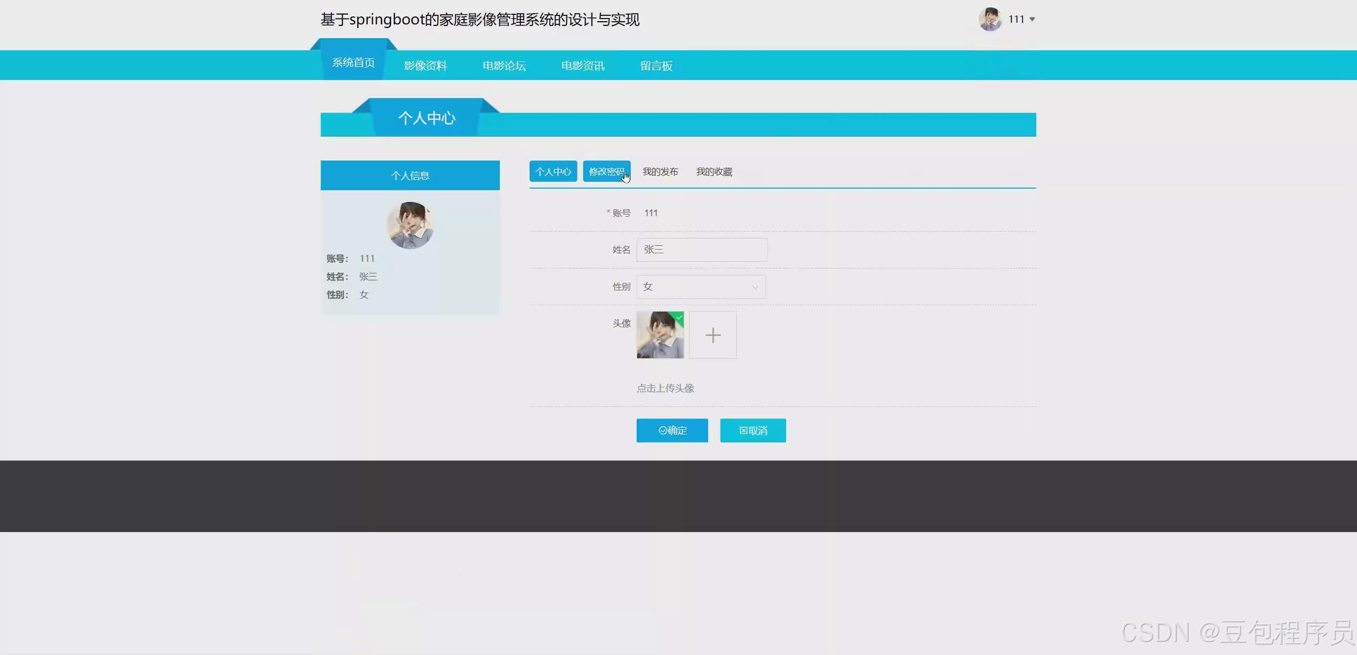Select the 修改密码 tab
1357x655 pixels.
coord(606,171)
